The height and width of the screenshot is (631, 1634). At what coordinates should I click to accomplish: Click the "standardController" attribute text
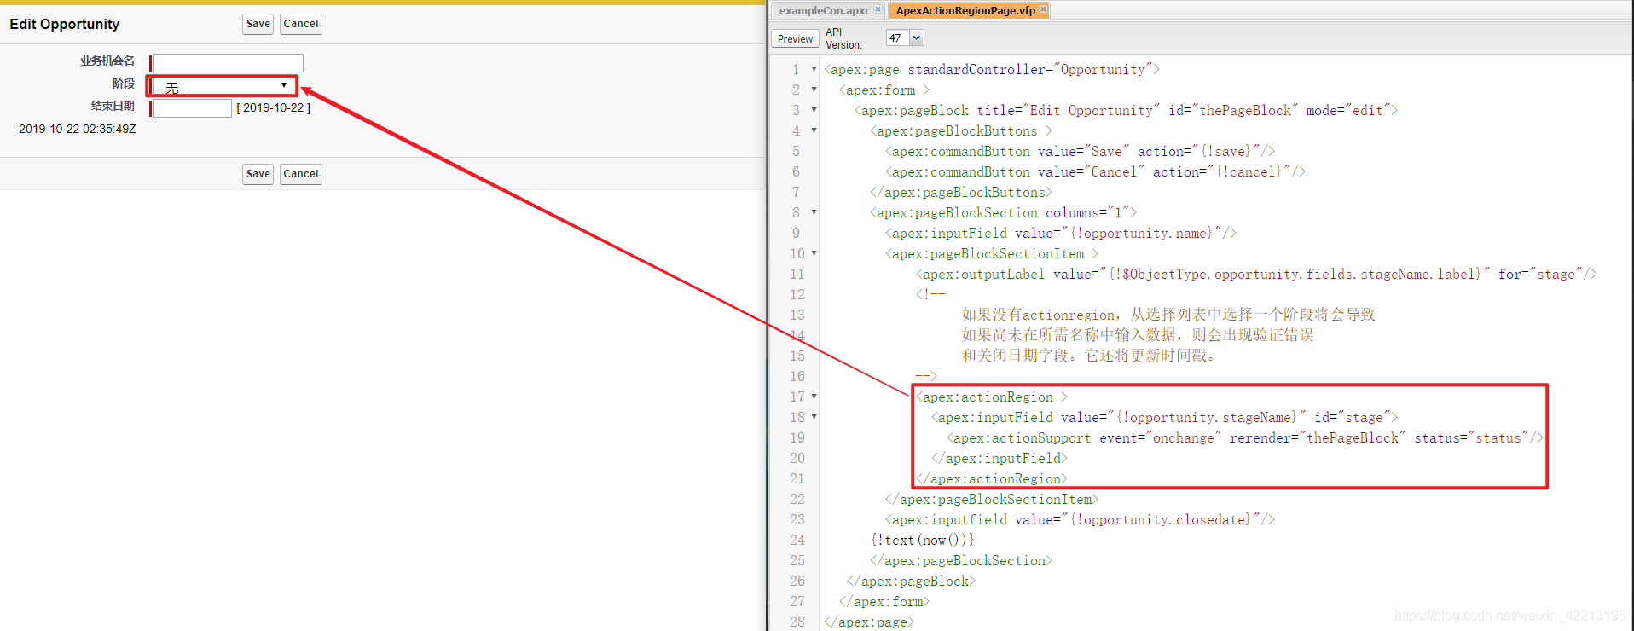(x=976, y=69)
